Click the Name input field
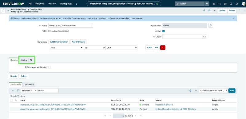This screenshot has width=246, height=119. [x=71, y=26]
